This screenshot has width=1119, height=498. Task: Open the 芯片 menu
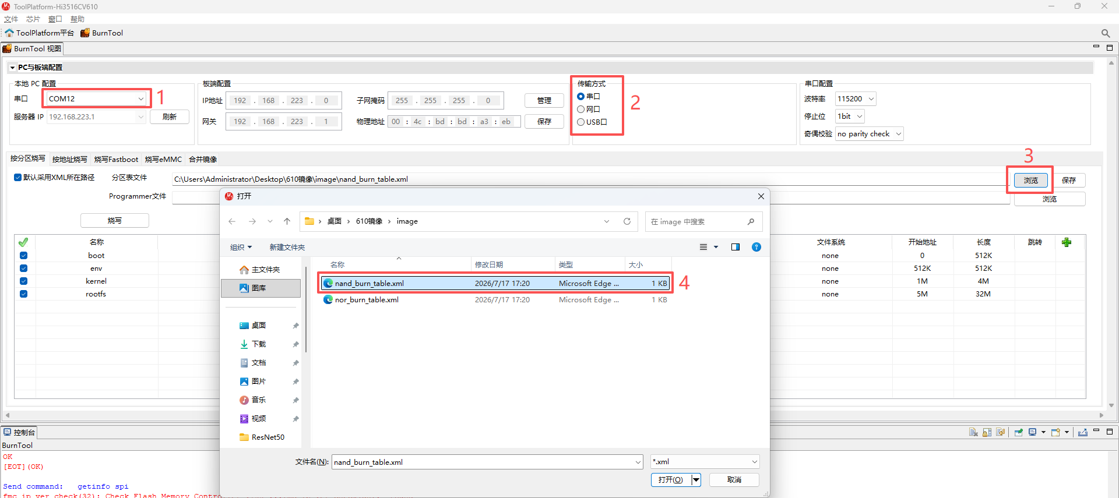[33, 19]
